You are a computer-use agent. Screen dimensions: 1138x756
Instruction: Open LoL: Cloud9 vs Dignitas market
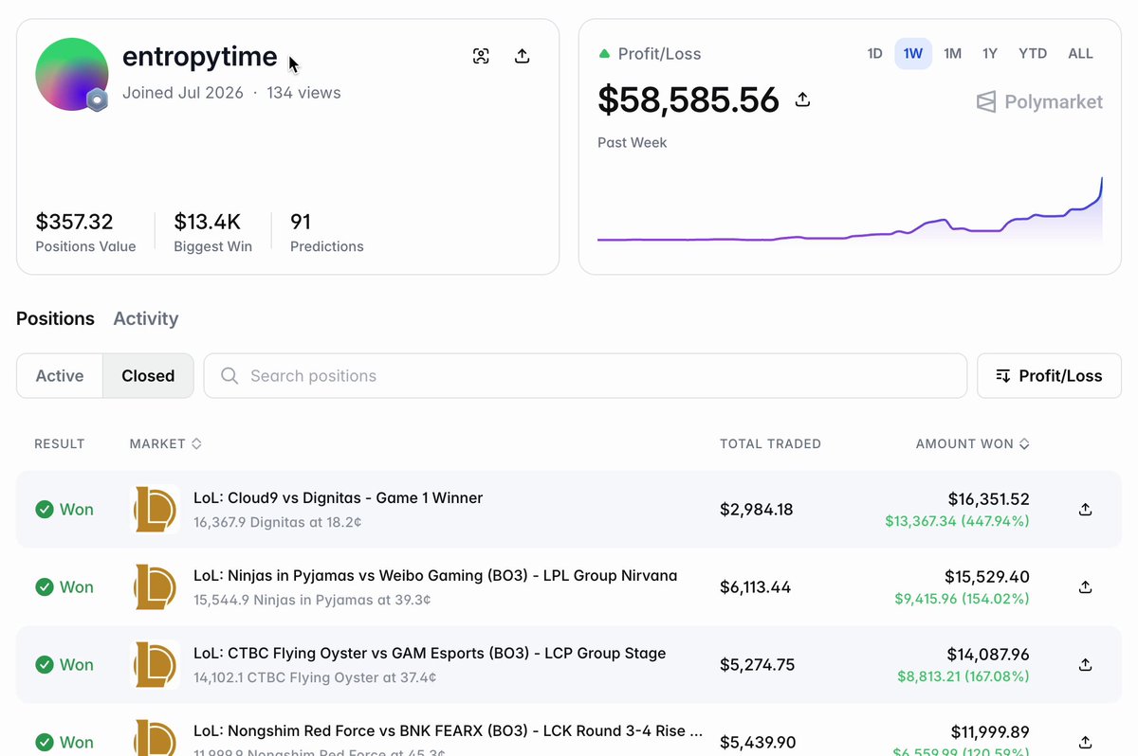338,498
